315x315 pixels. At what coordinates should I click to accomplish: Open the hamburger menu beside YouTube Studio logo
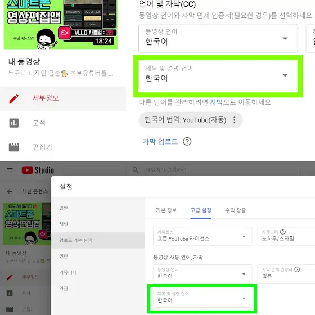click(x=10, y=170)
